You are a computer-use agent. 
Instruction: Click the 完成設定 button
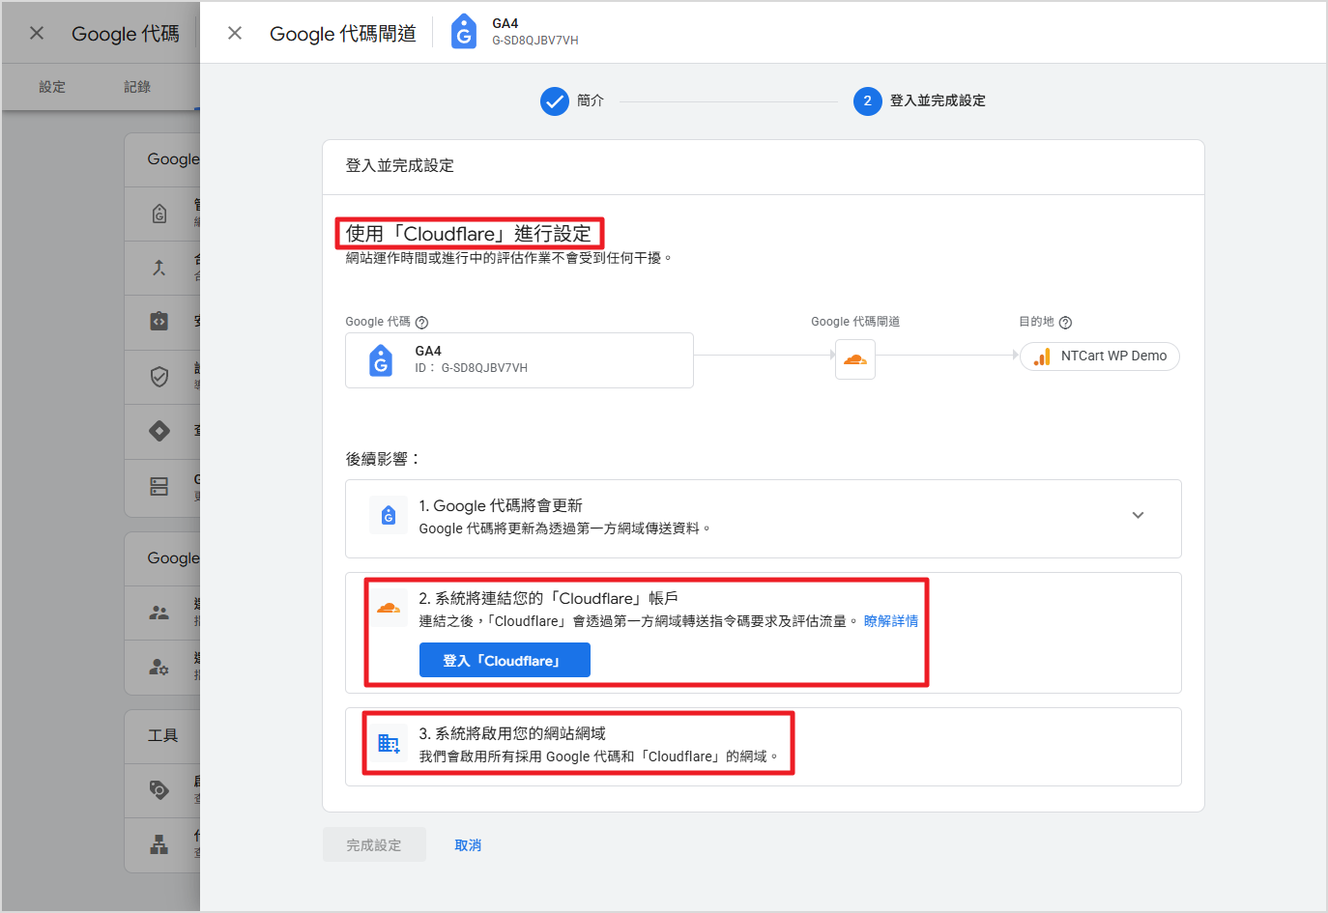pos(374,845)
